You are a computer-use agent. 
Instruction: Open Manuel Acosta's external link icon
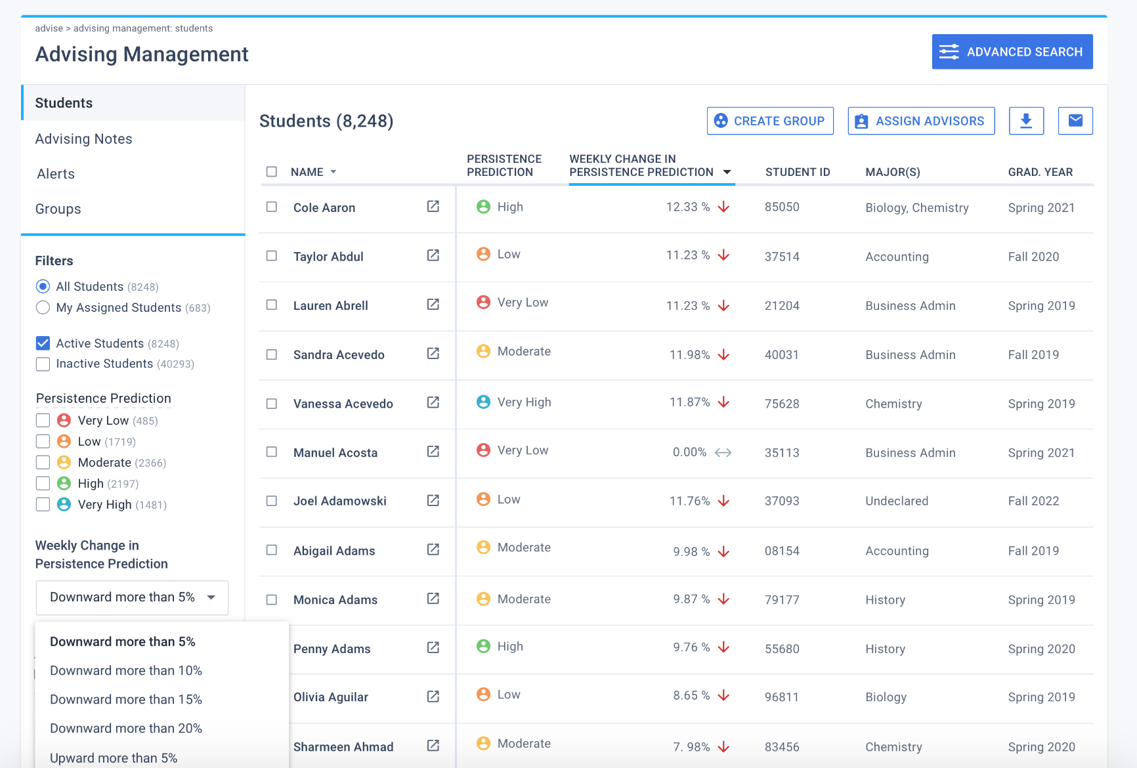click(433, 452)
